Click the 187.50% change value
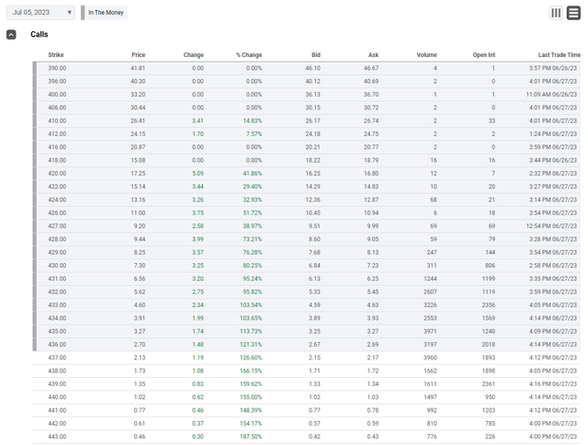Image resolution: width=588 pixels, height=445 pixels. click(251, 437)
